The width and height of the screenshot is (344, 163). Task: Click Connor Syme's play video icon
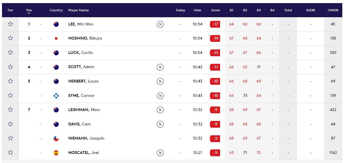coord(160,96)
